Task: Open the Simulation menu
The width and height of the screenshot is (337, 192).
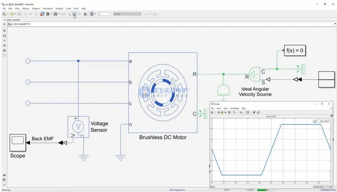Action: (x=47, y=8)
